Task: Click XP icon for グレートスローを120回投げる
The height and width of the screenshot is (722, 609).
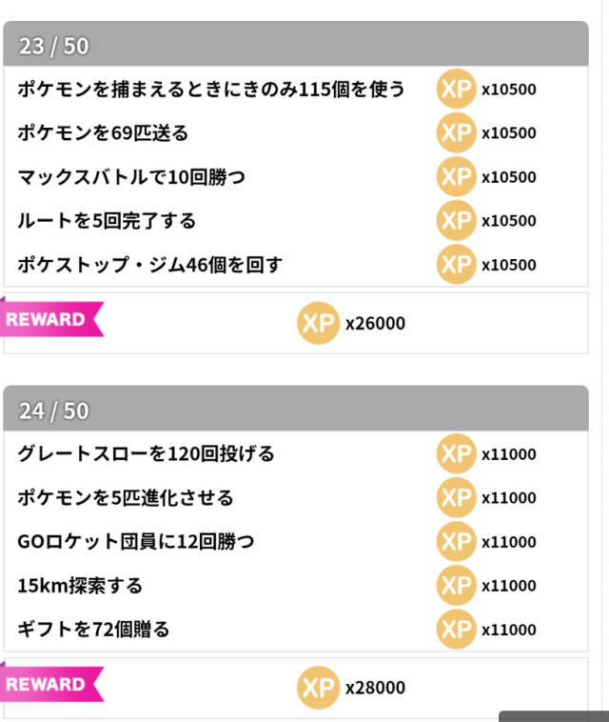Action: tap(456, 453)
